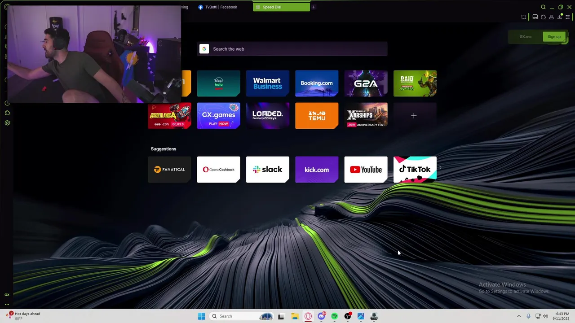Viewport: 575px width, 323px height.
Task: Select the Speed Dial tab
Action: click(281, 7)
